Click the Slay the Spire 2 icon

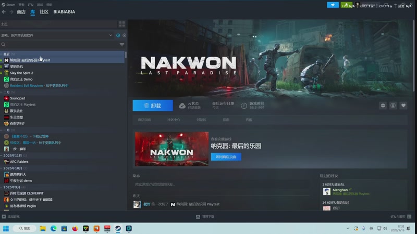[x=6, y=73]
